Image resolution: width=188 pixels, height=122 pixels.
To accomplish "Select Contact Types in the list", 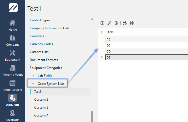I will click(40, 20).
